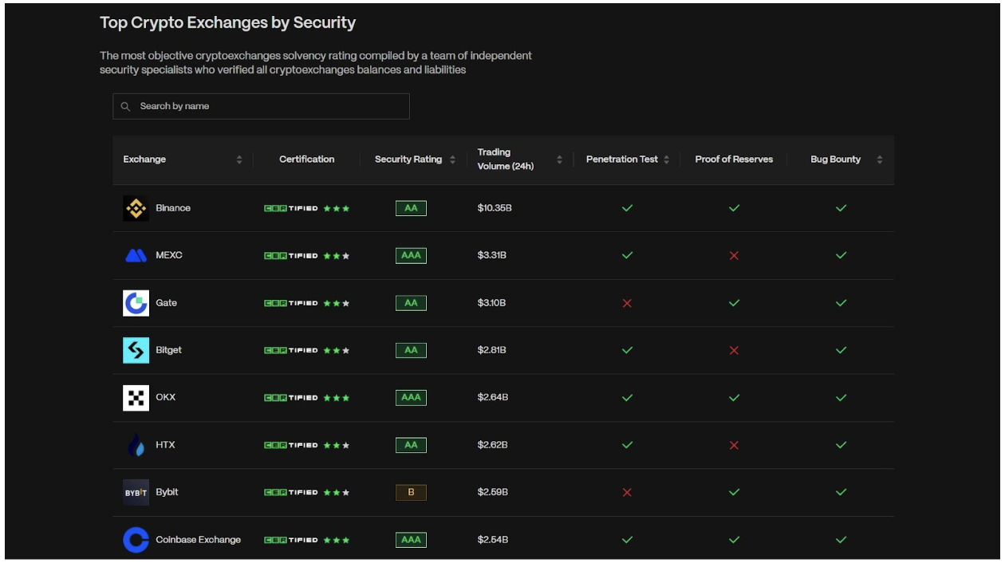This screenshot has height=563, width=1005.
Task: Sort table by Exchange column arrows
Action: coord(239,159)
